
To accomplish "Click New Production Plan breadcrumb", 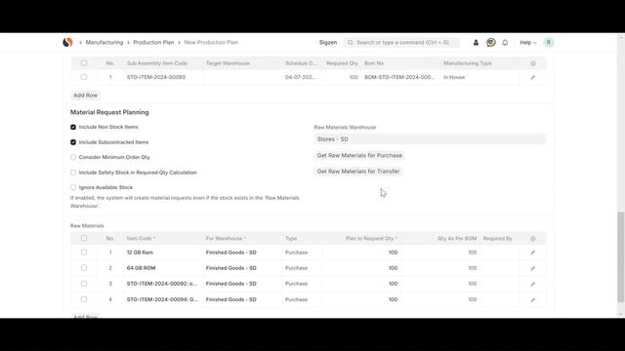I will pos(211,42).
